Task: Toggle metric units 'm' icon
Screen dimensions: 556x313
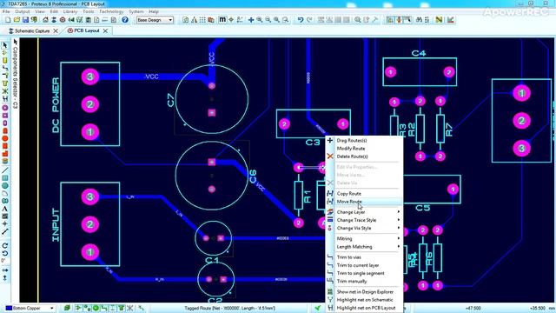Action: point(222,20)
